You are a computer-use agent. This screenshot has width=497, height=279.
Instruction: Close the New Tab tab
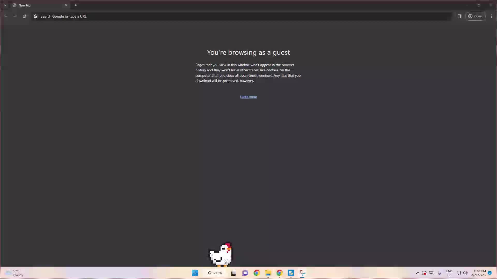point(66,5)
